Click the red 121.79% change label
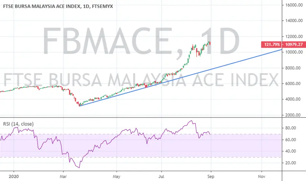The image size is (306, 181). pyautogui.click(x=272, y=44)
